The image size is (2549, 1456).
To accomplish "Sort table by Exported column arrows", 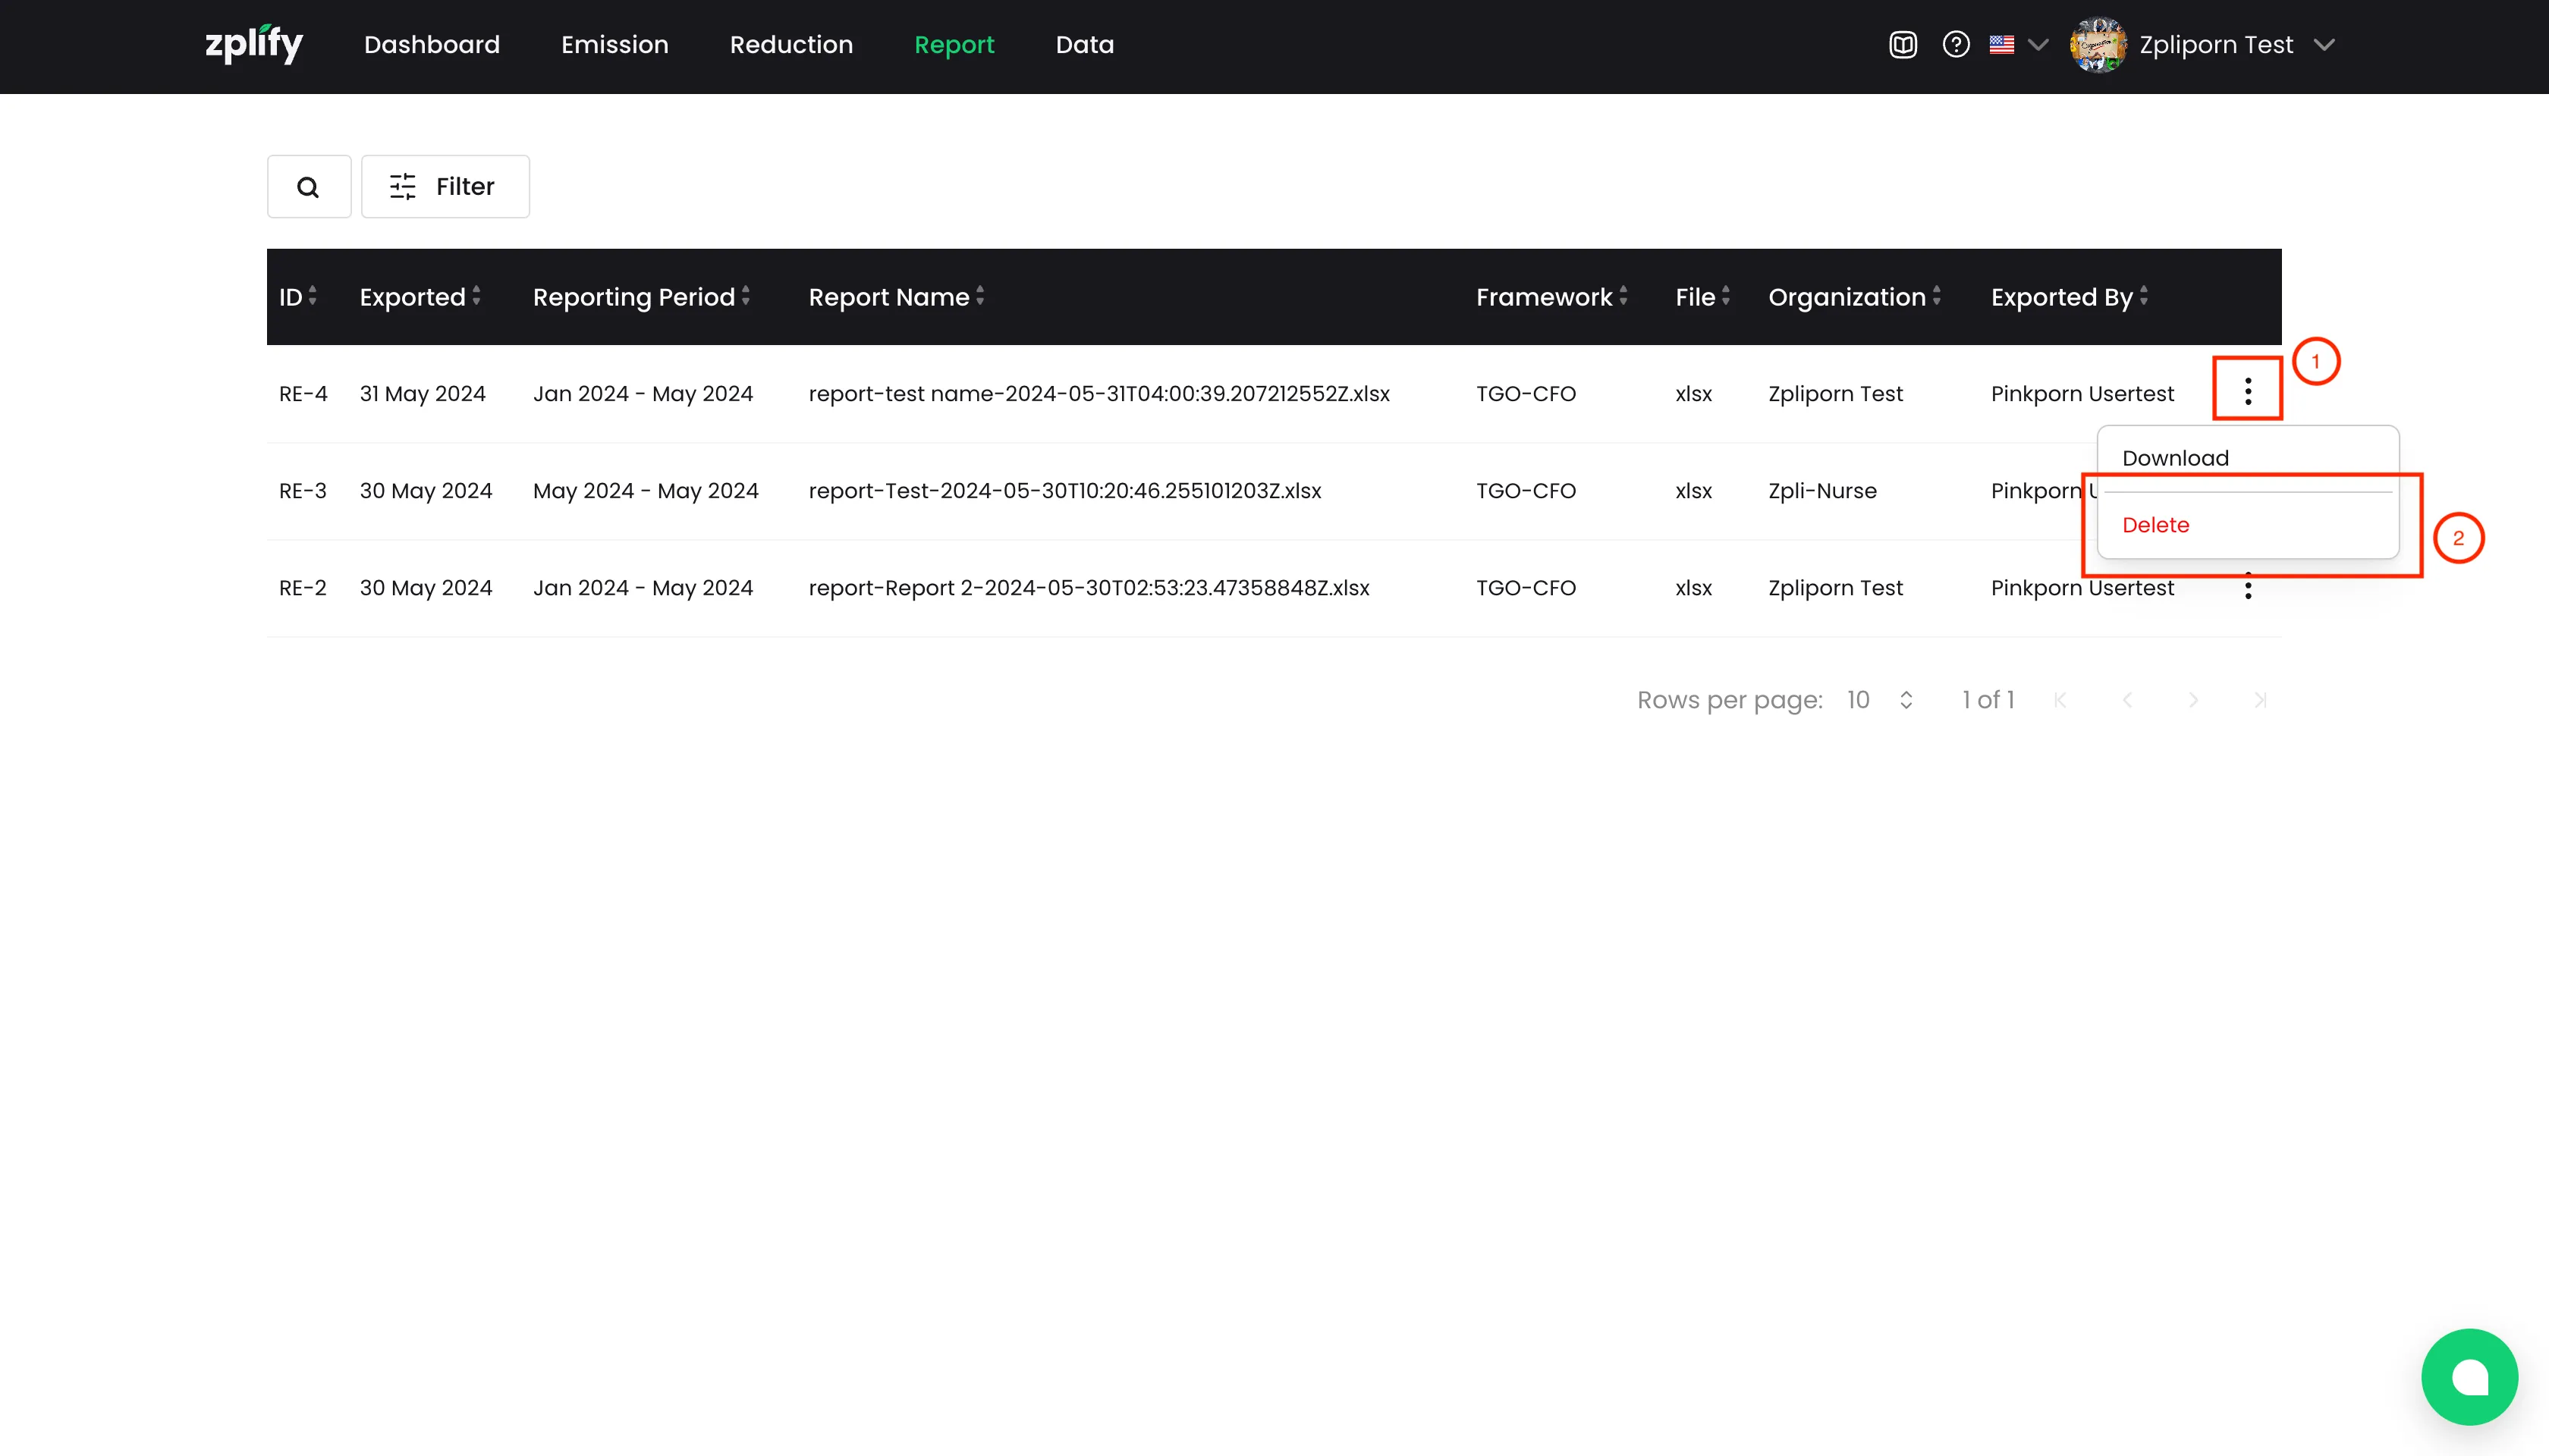I will [476, 296].
